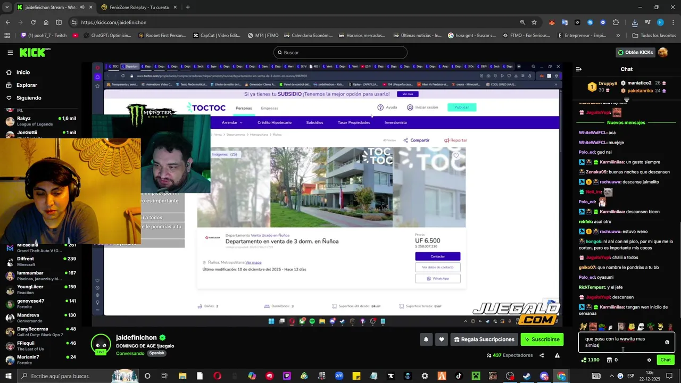Viewport: 681px width, 383px height.
Task: Open the emoji picker in chat box
Action: point(667,342)
